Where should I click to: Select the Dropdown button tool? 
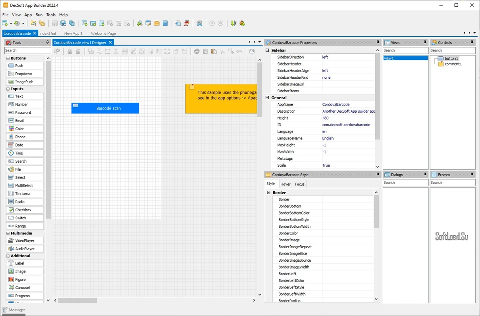pos(25,74)
